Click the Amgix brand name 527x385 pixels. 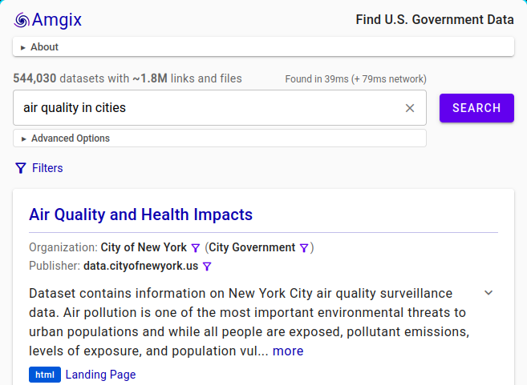point(57,20)
